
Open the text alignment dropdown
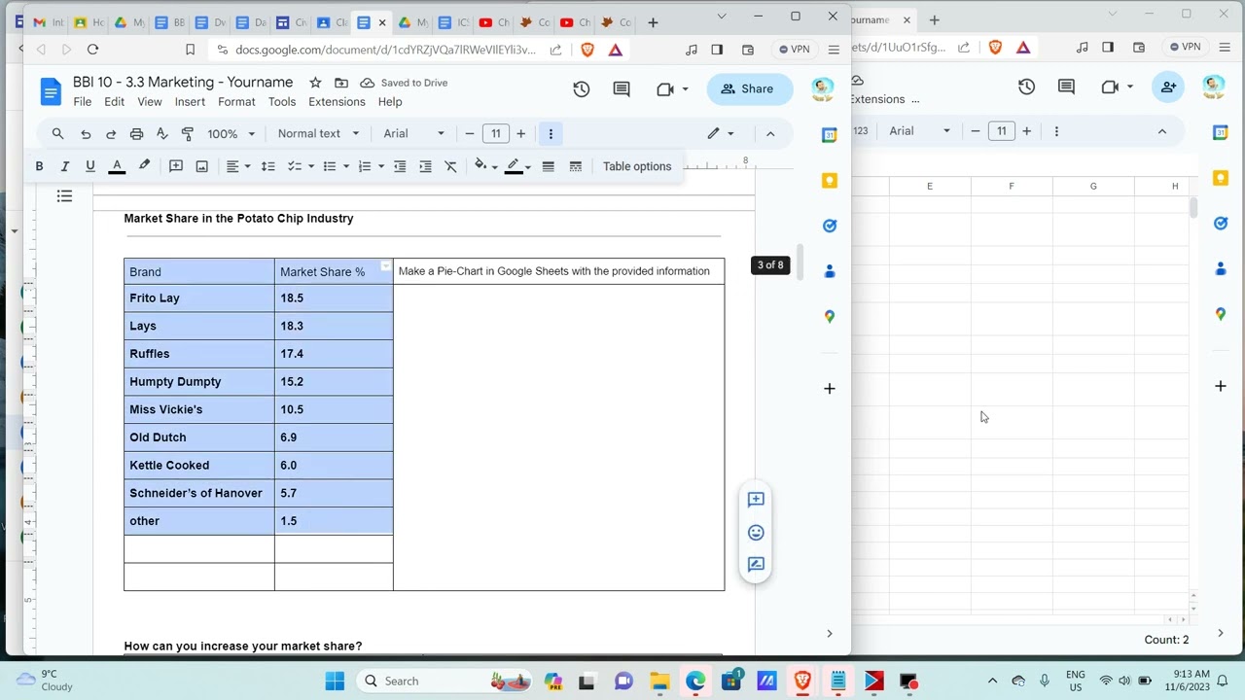point(238,166)
